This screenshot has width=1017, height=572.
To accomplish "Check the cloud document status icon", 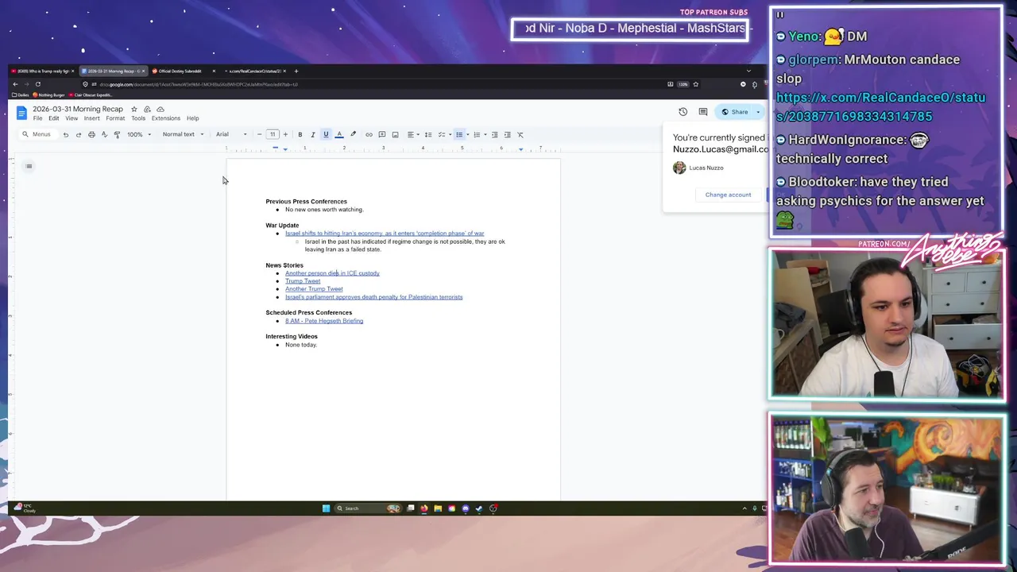I will 160,109.
